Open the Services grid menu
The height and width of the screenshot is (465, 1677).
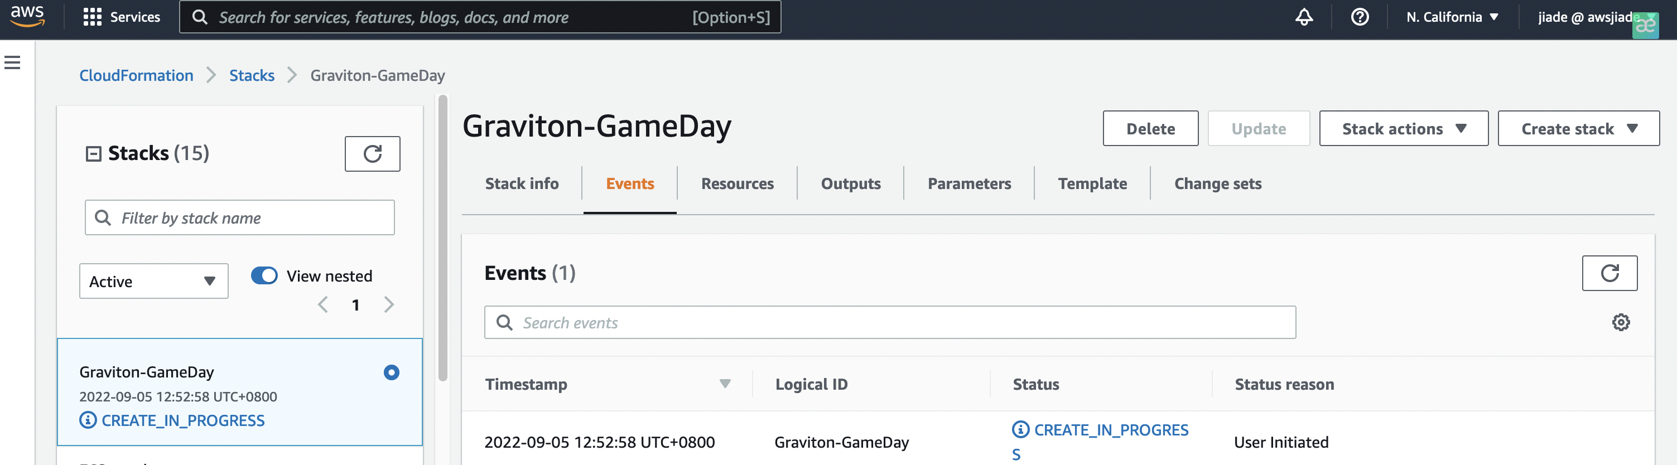coord(121,17)
